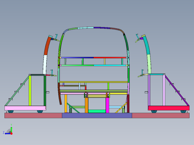Select the green diagonal brace of left cart

(17, 91)
